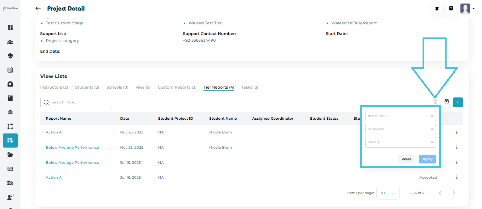Switch to the Files tab
The width and height of the screenshot is (482, 209).
(x=143, y=87)
